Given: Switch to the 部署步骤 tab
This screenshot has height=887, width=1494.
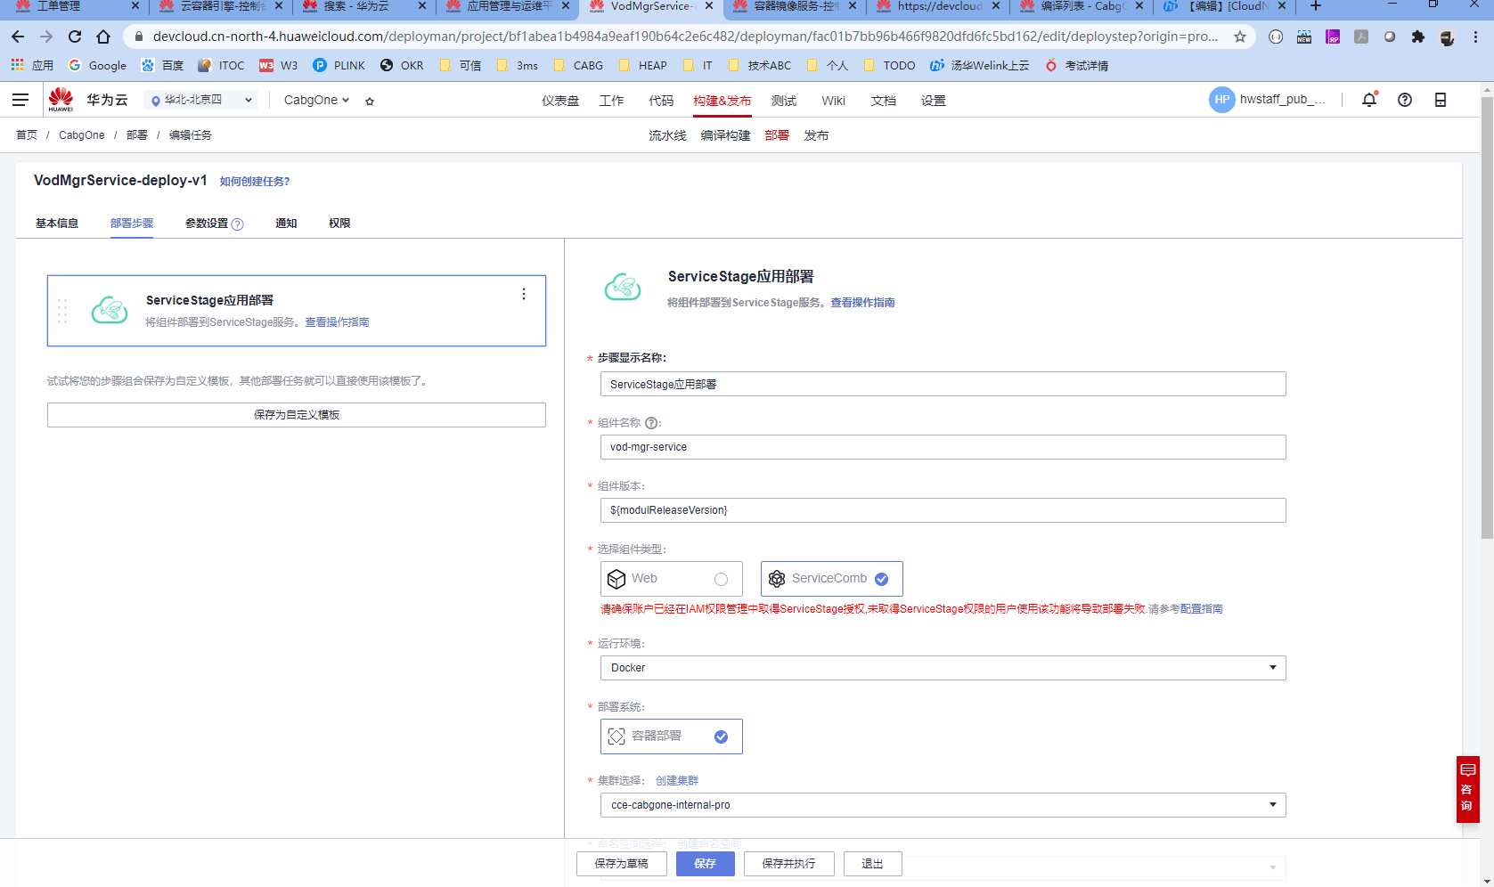Looking at the screenshot, I should click(132, 224).
